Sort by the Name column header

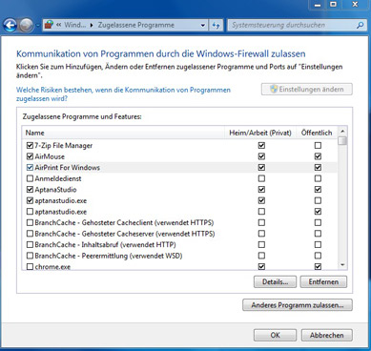point(123,133)
